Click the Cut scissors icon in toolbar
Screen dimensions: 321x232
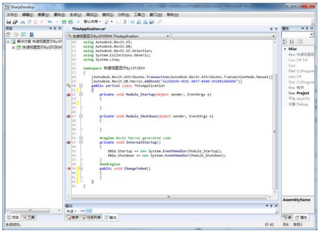[x=22, y=22]
